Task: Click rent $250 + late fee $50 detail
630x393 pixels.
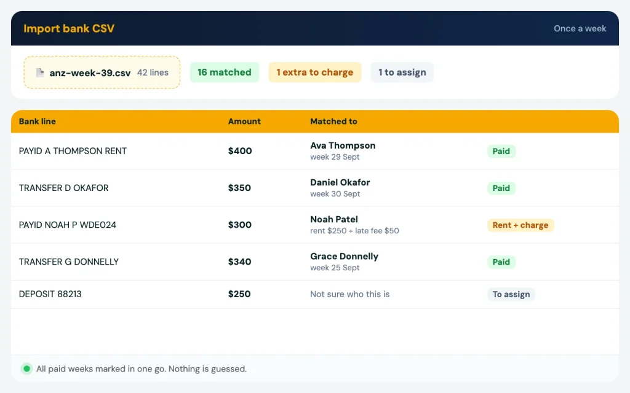Action: coord(354,231)
